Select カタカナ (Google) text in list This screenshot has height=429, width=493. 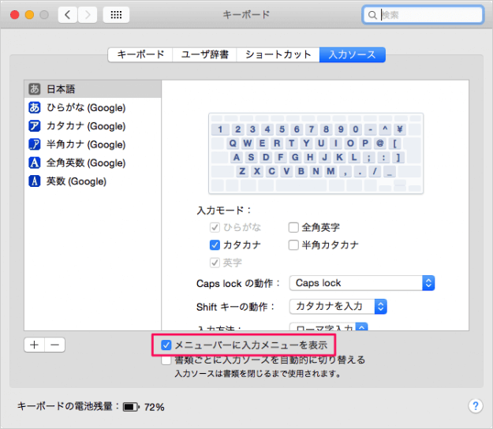86,125
